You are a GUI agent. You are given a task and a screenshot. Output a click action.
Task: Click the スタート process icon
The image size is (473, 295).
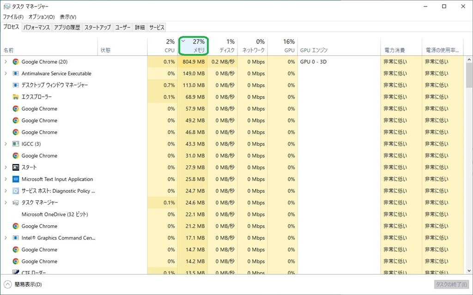pyautogui.click(x=16, y=167)
